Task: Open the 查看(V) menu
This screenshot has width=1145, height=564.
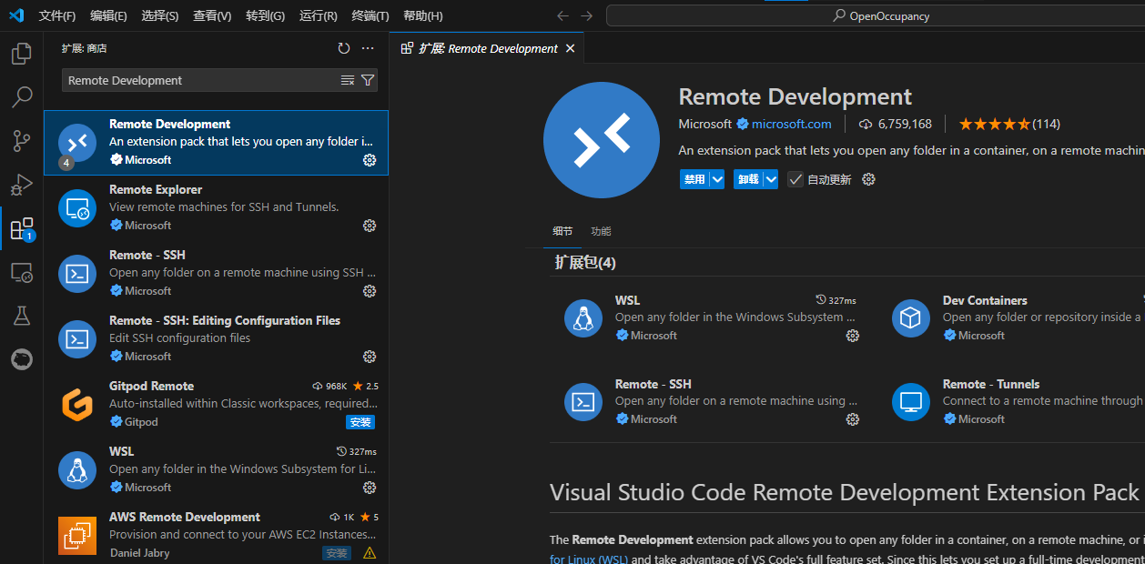Action: point(212,15)
